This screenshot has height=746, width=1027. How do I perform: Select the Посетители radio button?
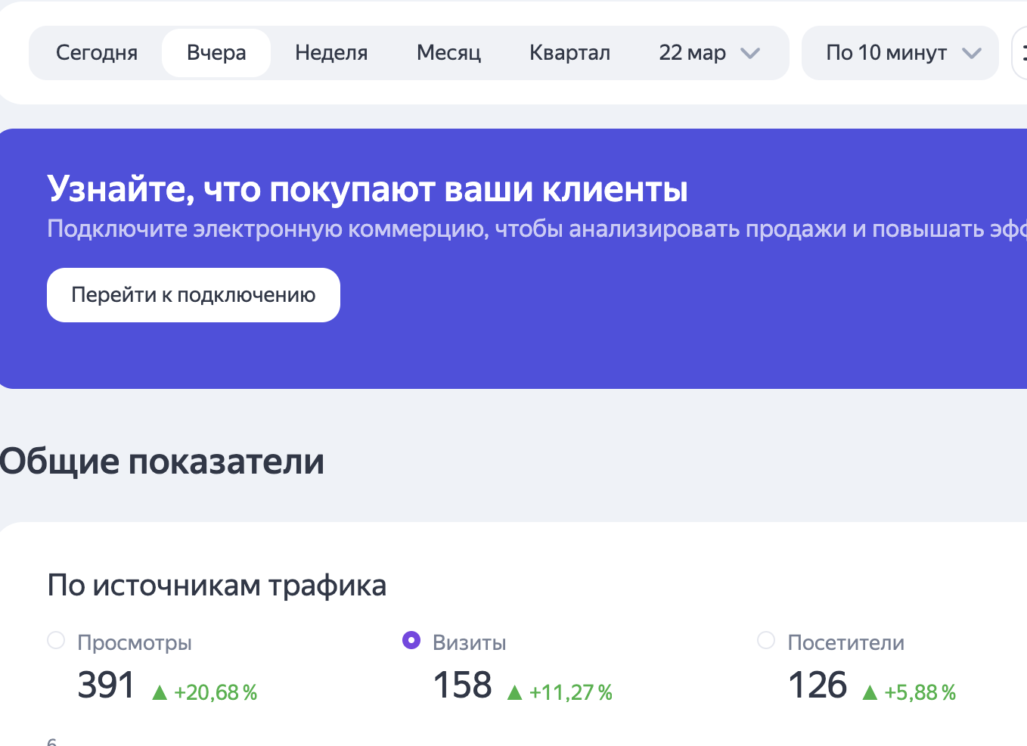(x=766, y=641)
